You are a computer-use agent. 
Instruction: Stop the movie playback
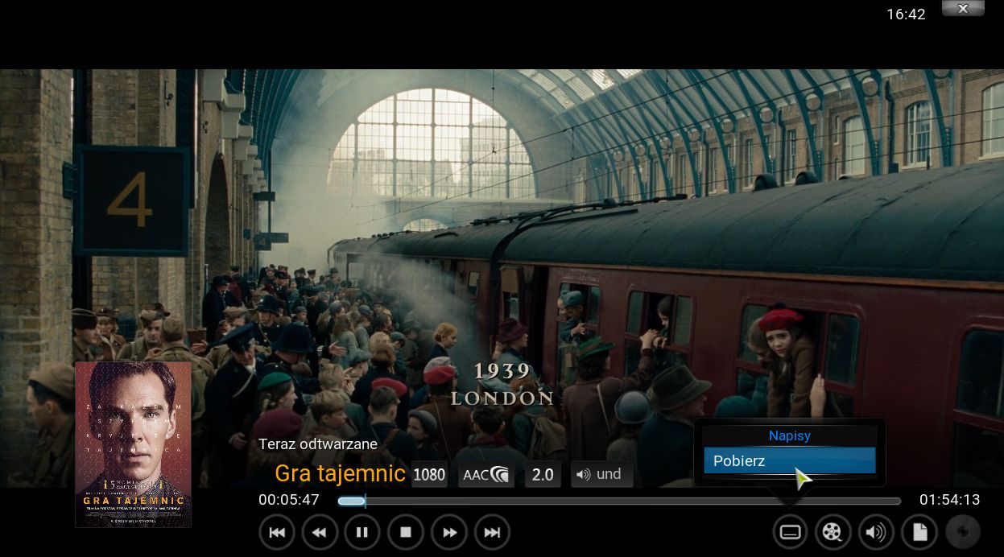(x=406, y=532)
